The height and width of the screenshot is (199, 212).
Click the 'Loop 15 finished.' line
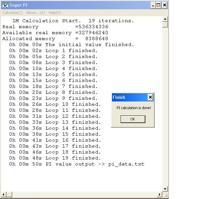point(55,134)
